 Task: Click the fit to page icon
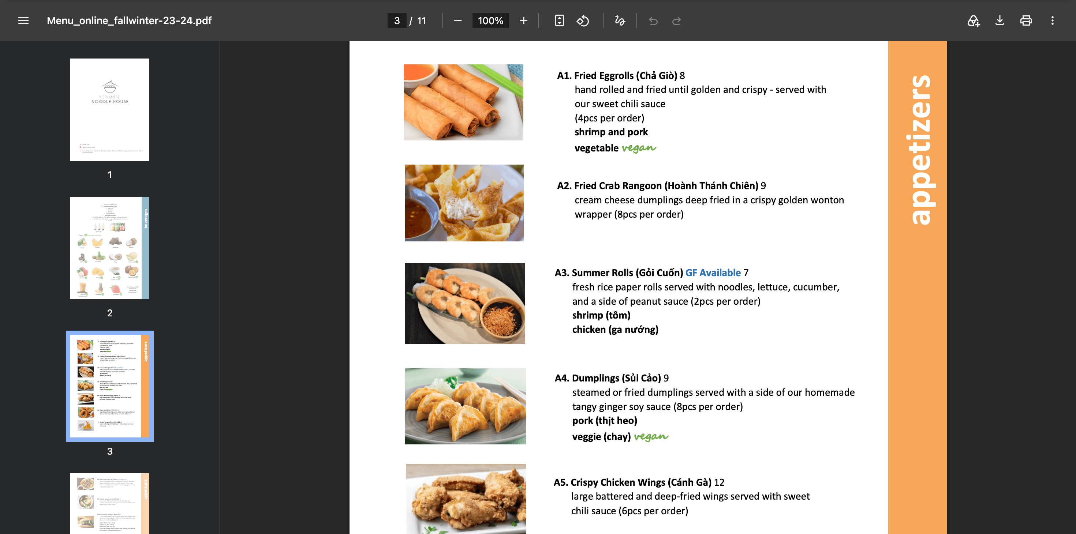pyautogui.click(x=559, y=20)
